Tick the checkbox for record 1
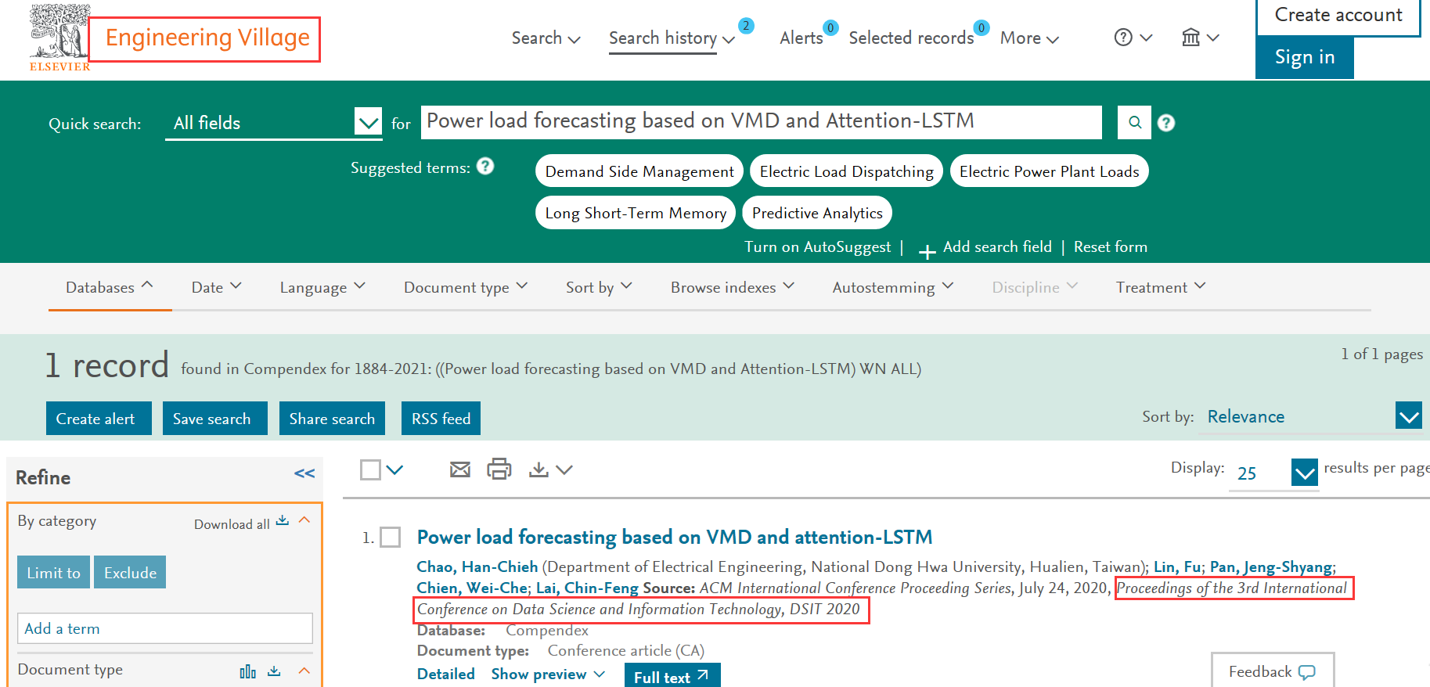Image resolution: width=1430 pixels, height=687 pixels. point(390,538)
